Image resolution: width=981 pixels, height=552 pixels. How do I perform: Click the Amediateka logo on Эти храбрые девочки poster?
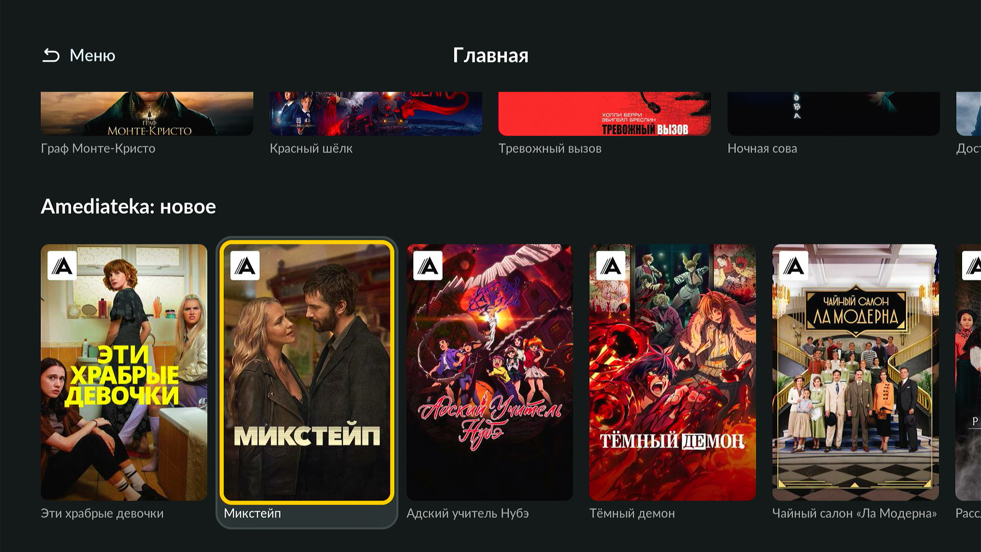(62, 265)
